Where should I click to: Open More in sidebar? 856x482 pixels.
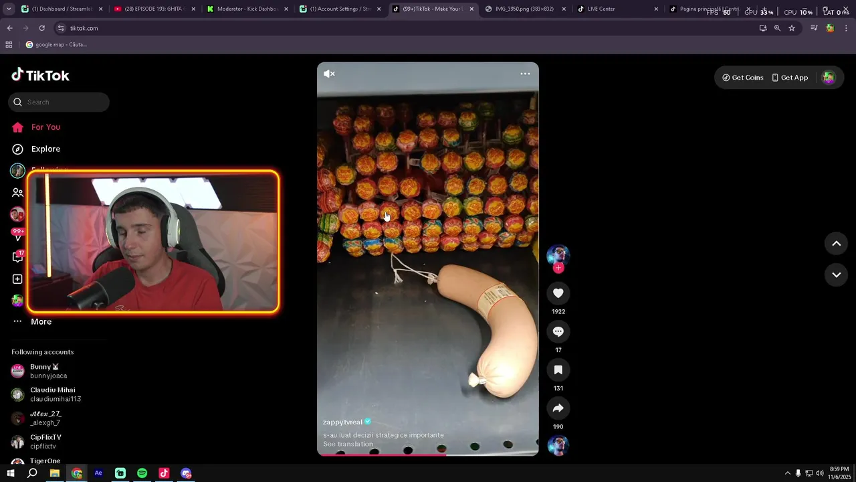click(x=41, y=321)
